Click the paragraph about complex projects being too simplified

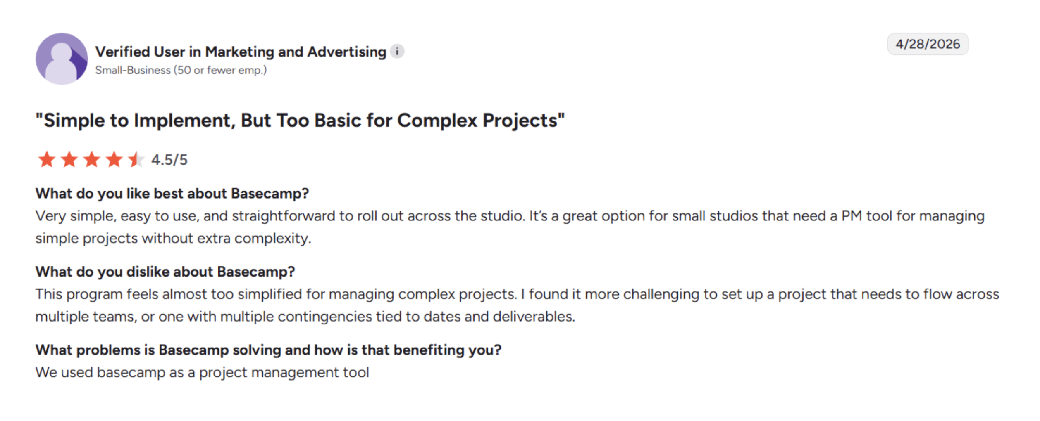[x=517, y=305]
